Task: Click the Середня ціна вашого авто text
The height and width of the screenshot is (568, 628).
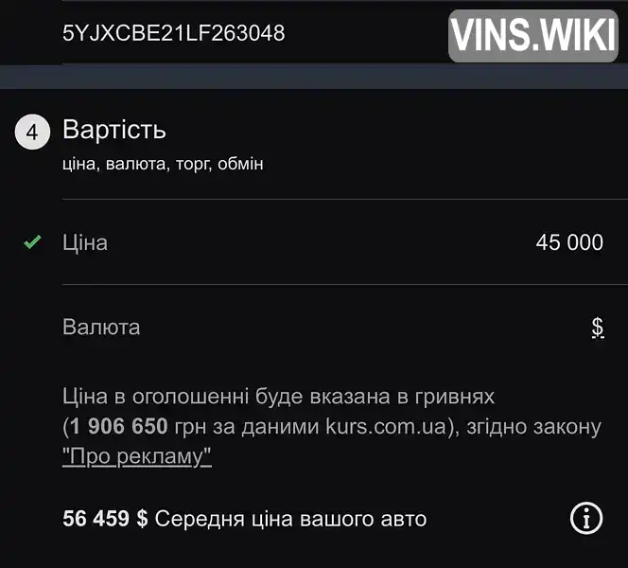Action: [x=290, y=519]
